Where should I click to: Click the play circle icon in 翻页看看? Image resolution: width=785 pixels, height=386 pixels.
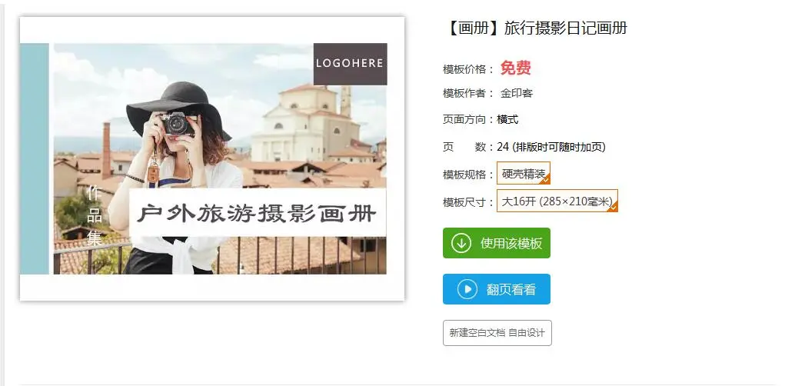tap(467, 289)
